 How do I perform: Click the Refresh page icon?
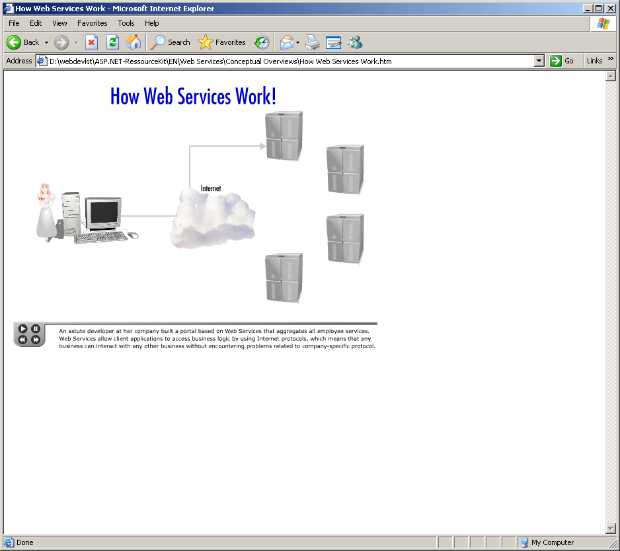[x=112, y=42]
